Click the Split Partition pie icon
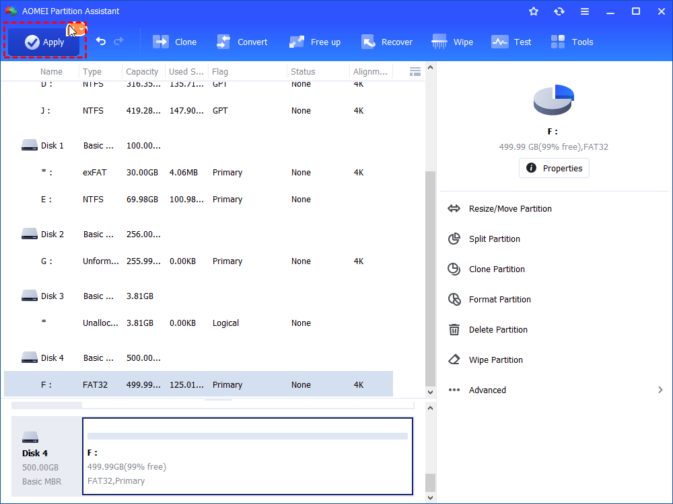Viewport: 673px width, 504px height. click(x=454, y=239)
